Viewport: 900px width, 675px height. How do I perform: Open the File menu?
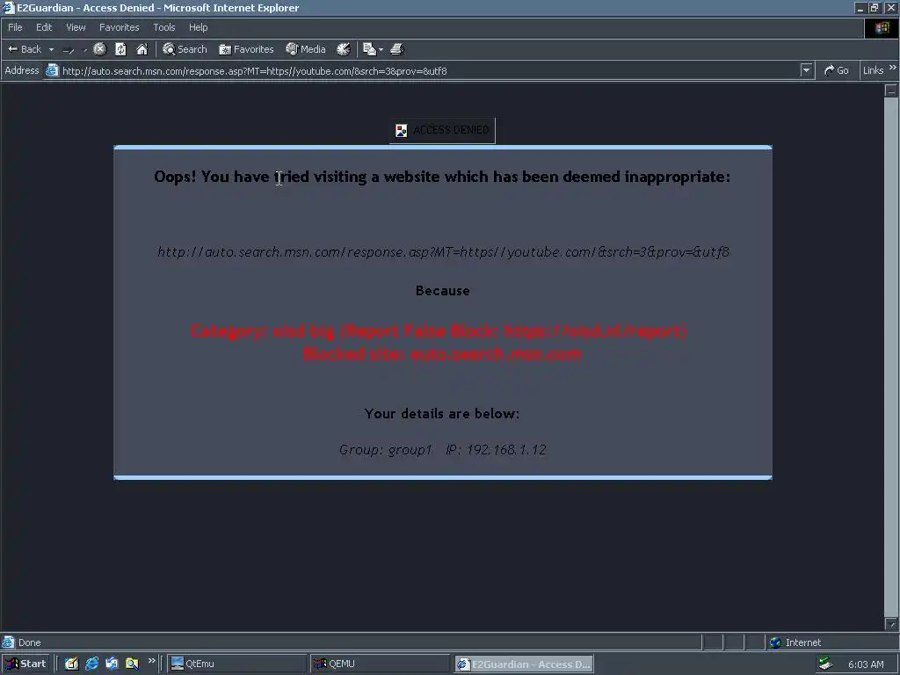(x=15, y=27)
